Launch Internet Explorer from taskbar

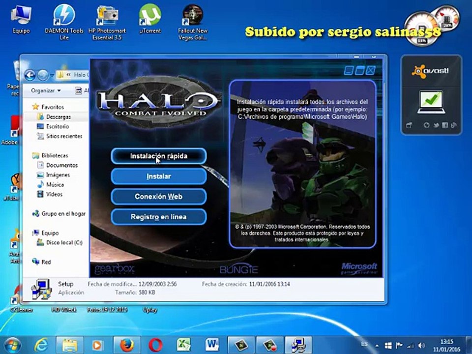click(41, 345)
